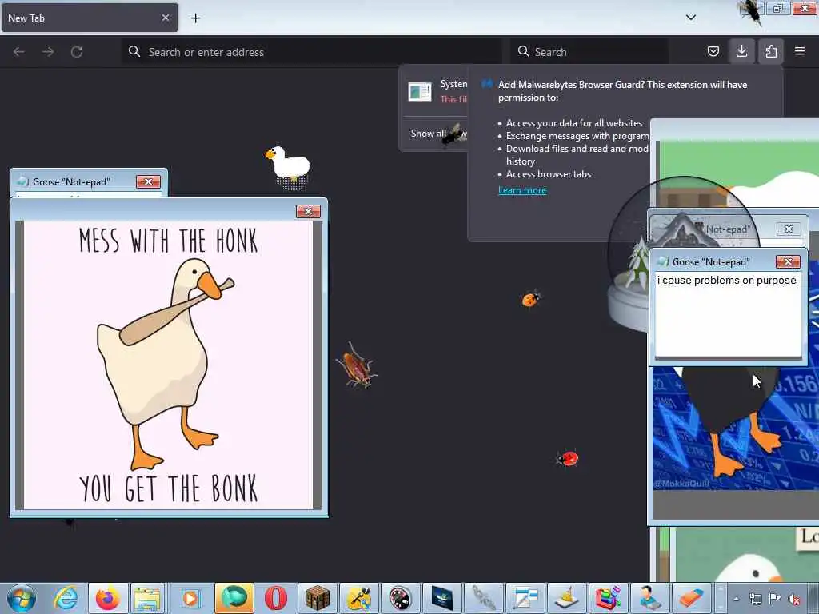Screen dimensions: 819x614
Task: Click the white desktop goose
Action: [288, 166]
